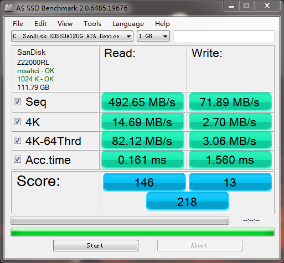The image size is (284, 263).
Task: Click the empty text field beside 1 GB
Action: tap(224, 37)
